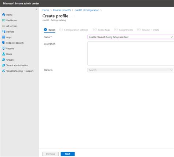Viewport: 174px width, 157px height.
Task: Open Home from the sidebar icon
Action: pyautogui.click(x=4, y=15)
